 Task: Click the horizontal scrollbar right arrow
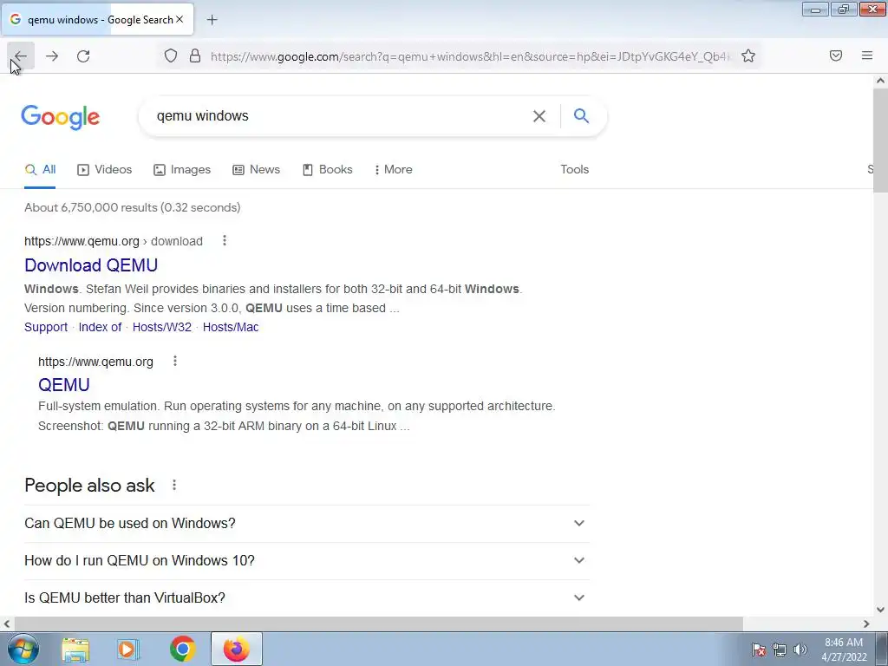pos(866,624)
